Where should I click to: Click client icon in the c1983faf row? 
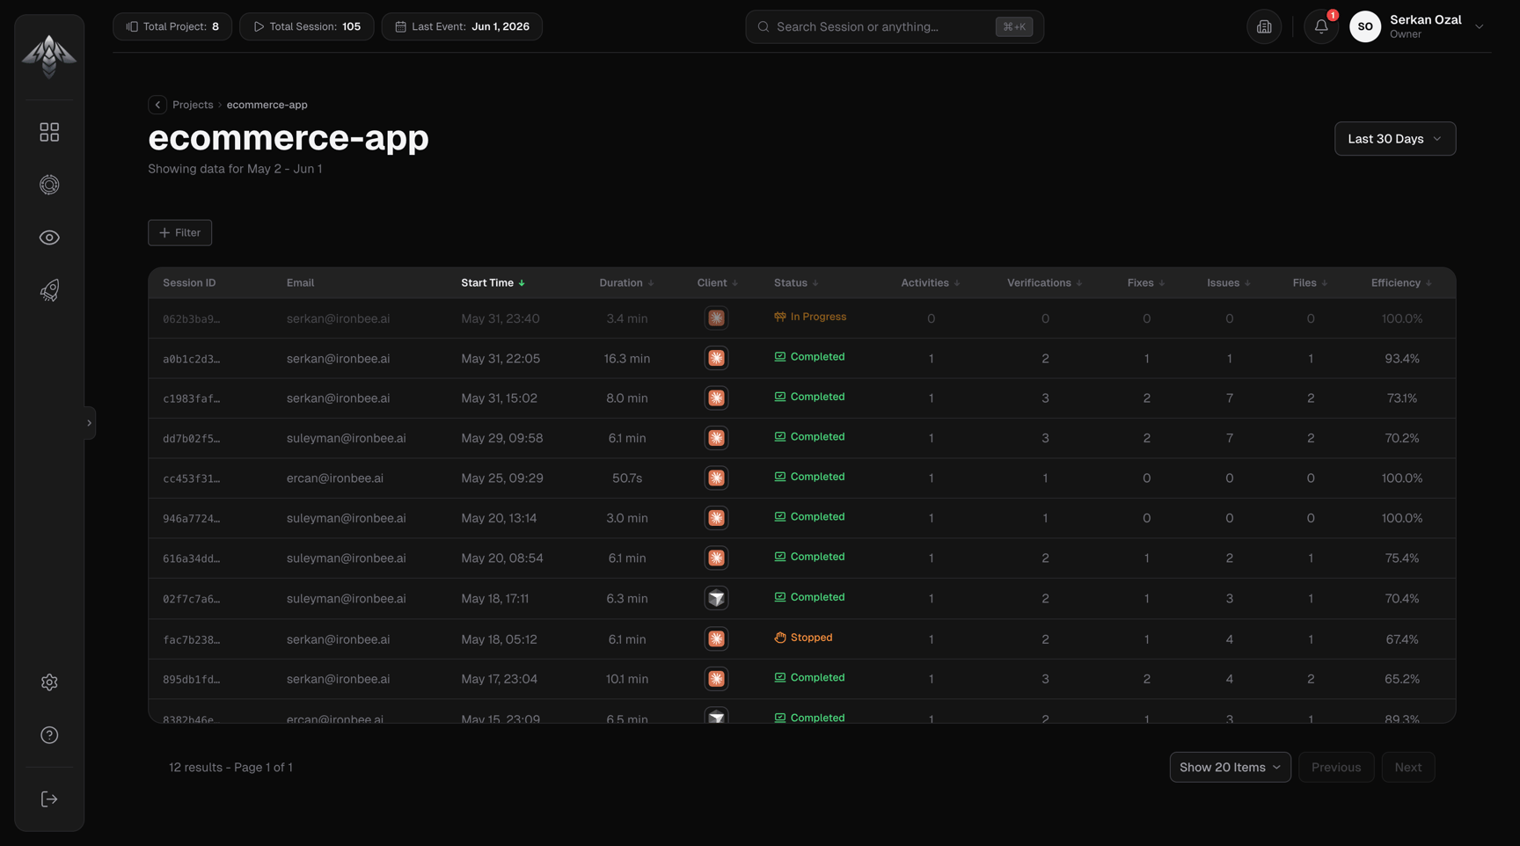(716, 398)
